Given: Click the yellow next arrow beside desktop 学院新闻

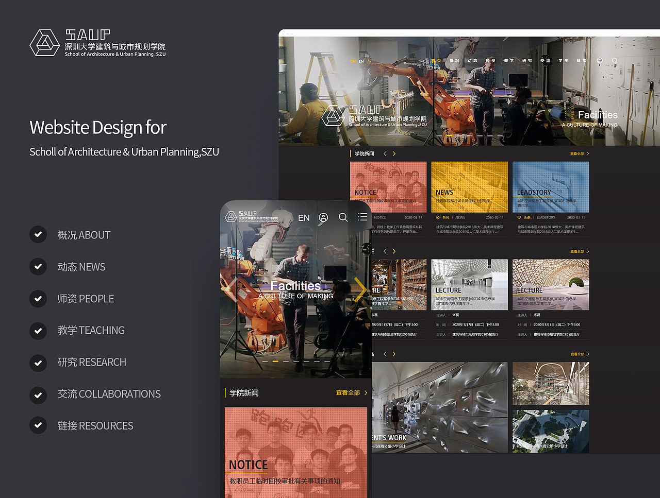Looking at the screenshot, I should click(x=394, y=153).
